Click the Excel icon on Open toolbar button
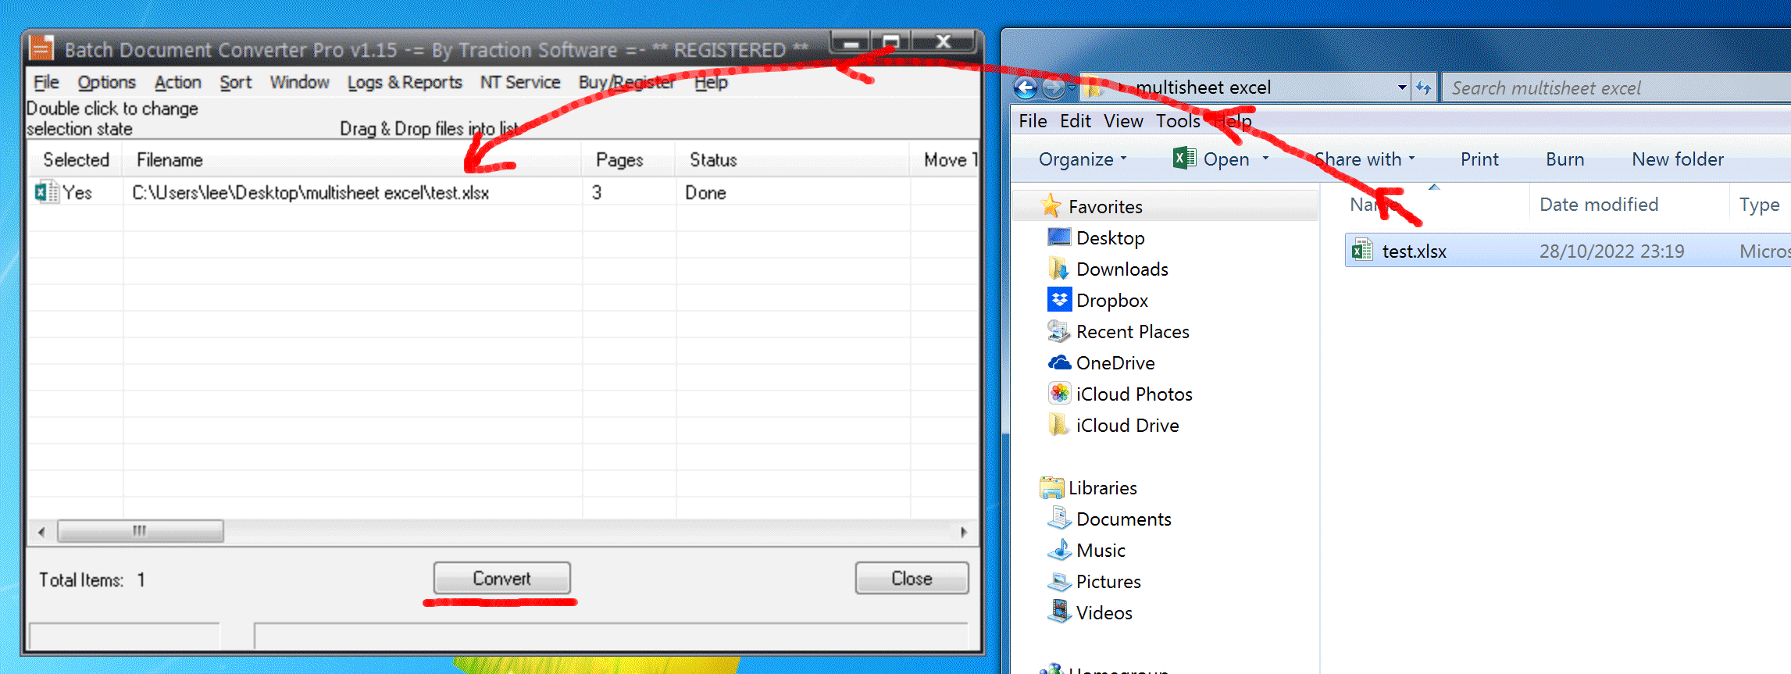Screen dimensions: 1791x674 tap(1184, 159)
